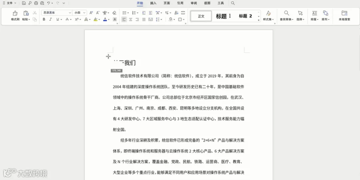Viewport: 360px width, 180px height.
Task: Click the Undo arrow icon
Action: coord(48,3)
